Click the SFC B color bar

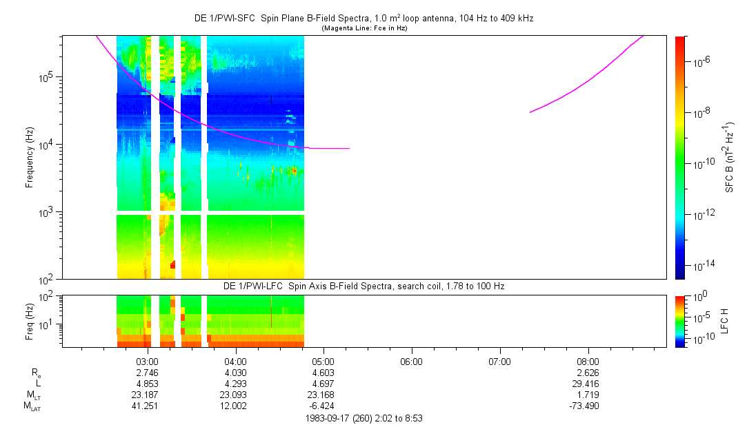coord(680,158)
